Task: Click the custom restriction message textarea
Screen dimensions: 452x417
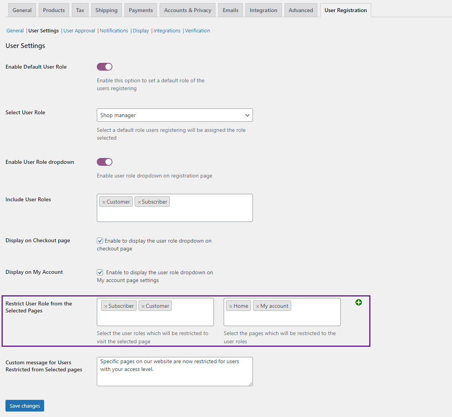Action: 175,371
